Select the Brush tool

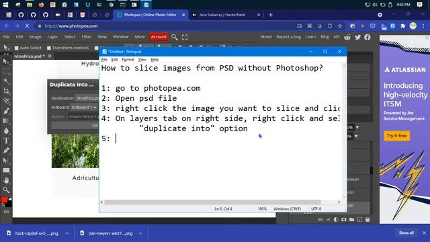pyautogui.click(x=6, y=111)
